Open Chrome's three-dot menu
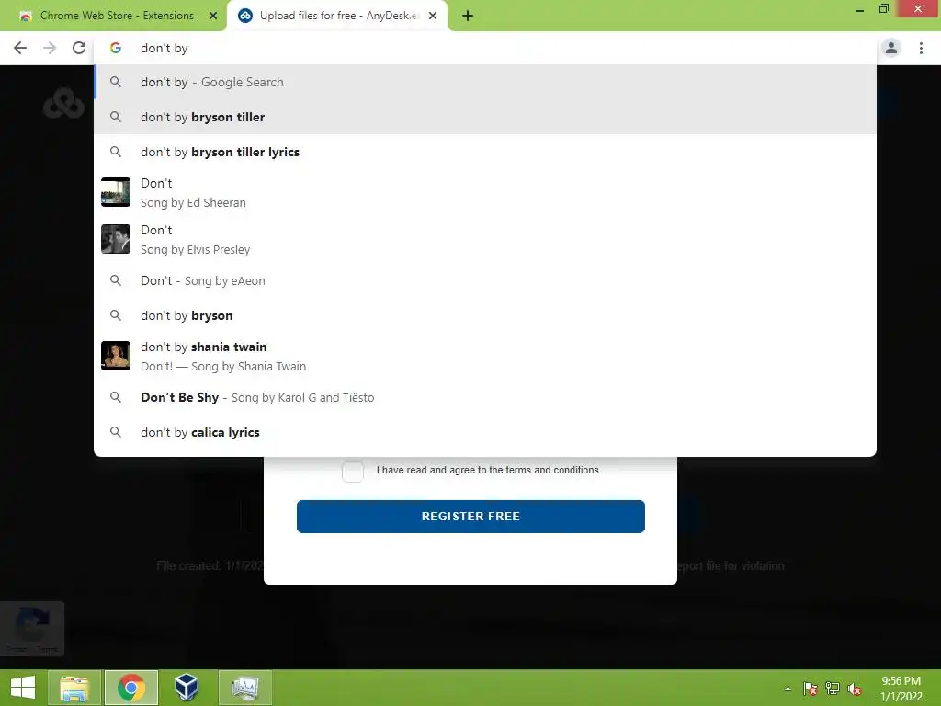 click(x=921, y=48)
